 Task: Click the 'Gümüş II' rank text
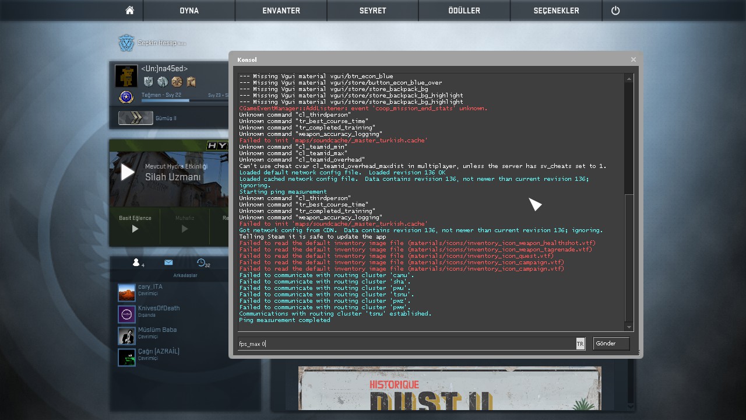[x=166, y=118]
